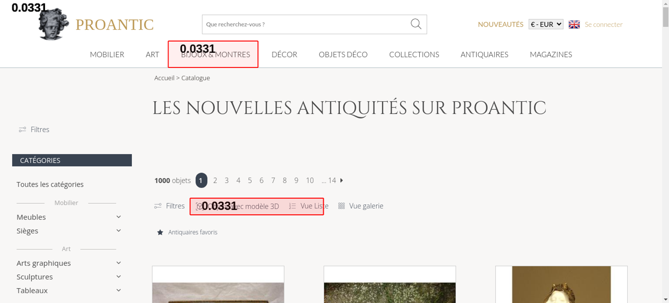Click the CATÉGORIES header bar

[x=72, y=160]
